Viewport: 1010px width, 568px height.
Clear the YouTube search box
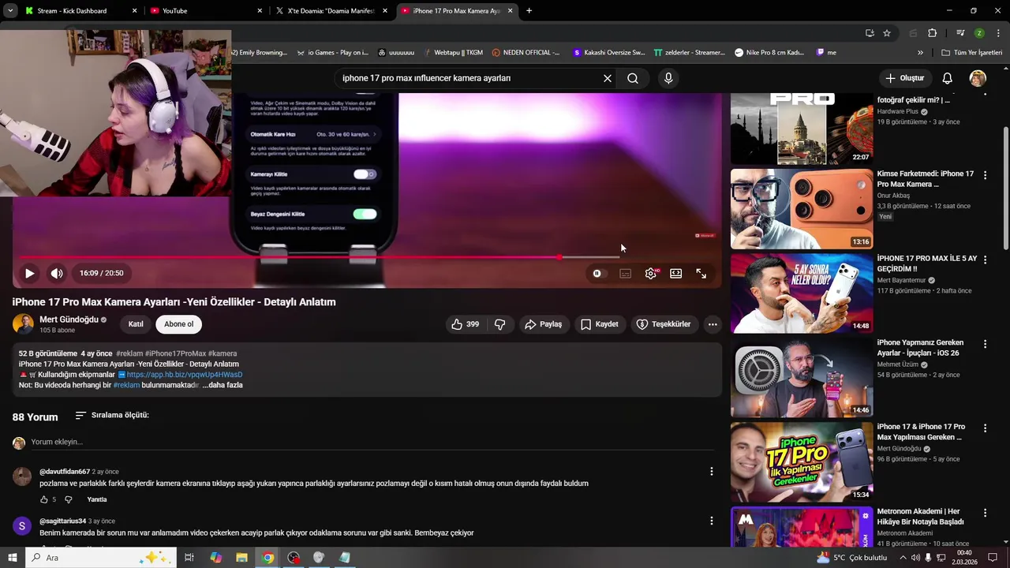[x=608, y=78]
